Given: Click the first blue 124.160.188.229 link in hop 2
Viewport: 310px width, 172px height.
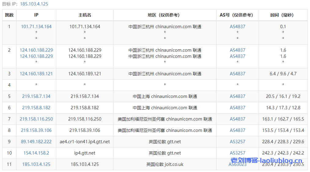Looking at the screenshot, I should coord(36,50).
